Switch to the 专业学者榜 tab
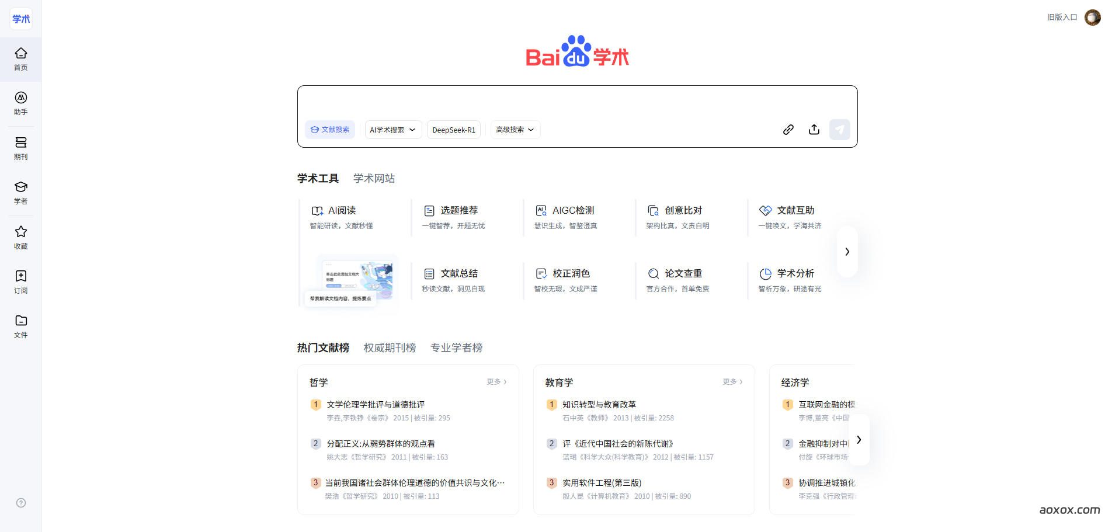Image resolution: width=1112 pixels, height=532 pixels. (x=456, y=347)
